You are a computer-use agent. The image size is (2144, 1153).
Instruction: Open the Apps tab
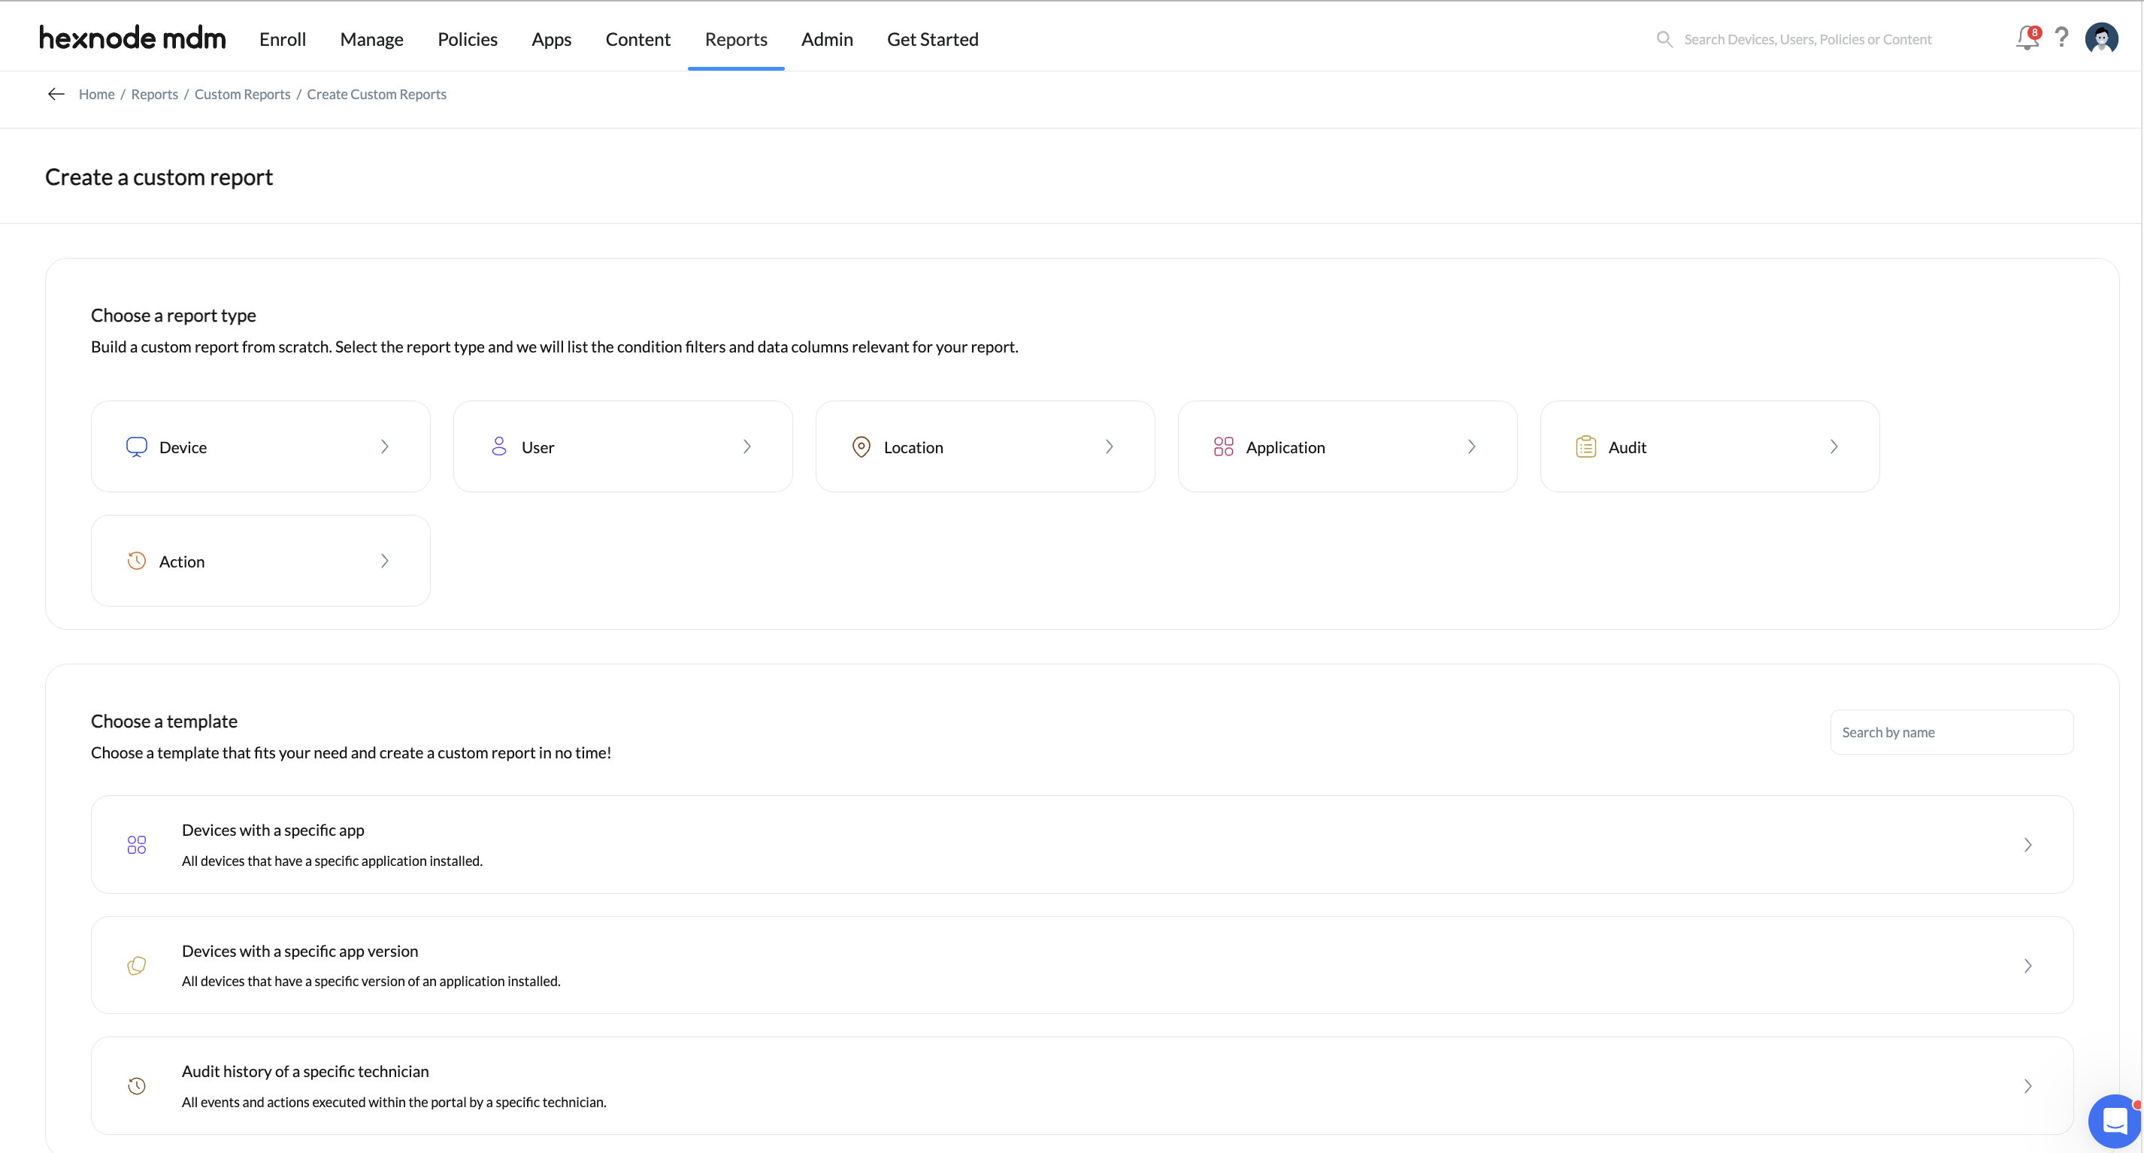pyautogui.click(x=552, y=39)
